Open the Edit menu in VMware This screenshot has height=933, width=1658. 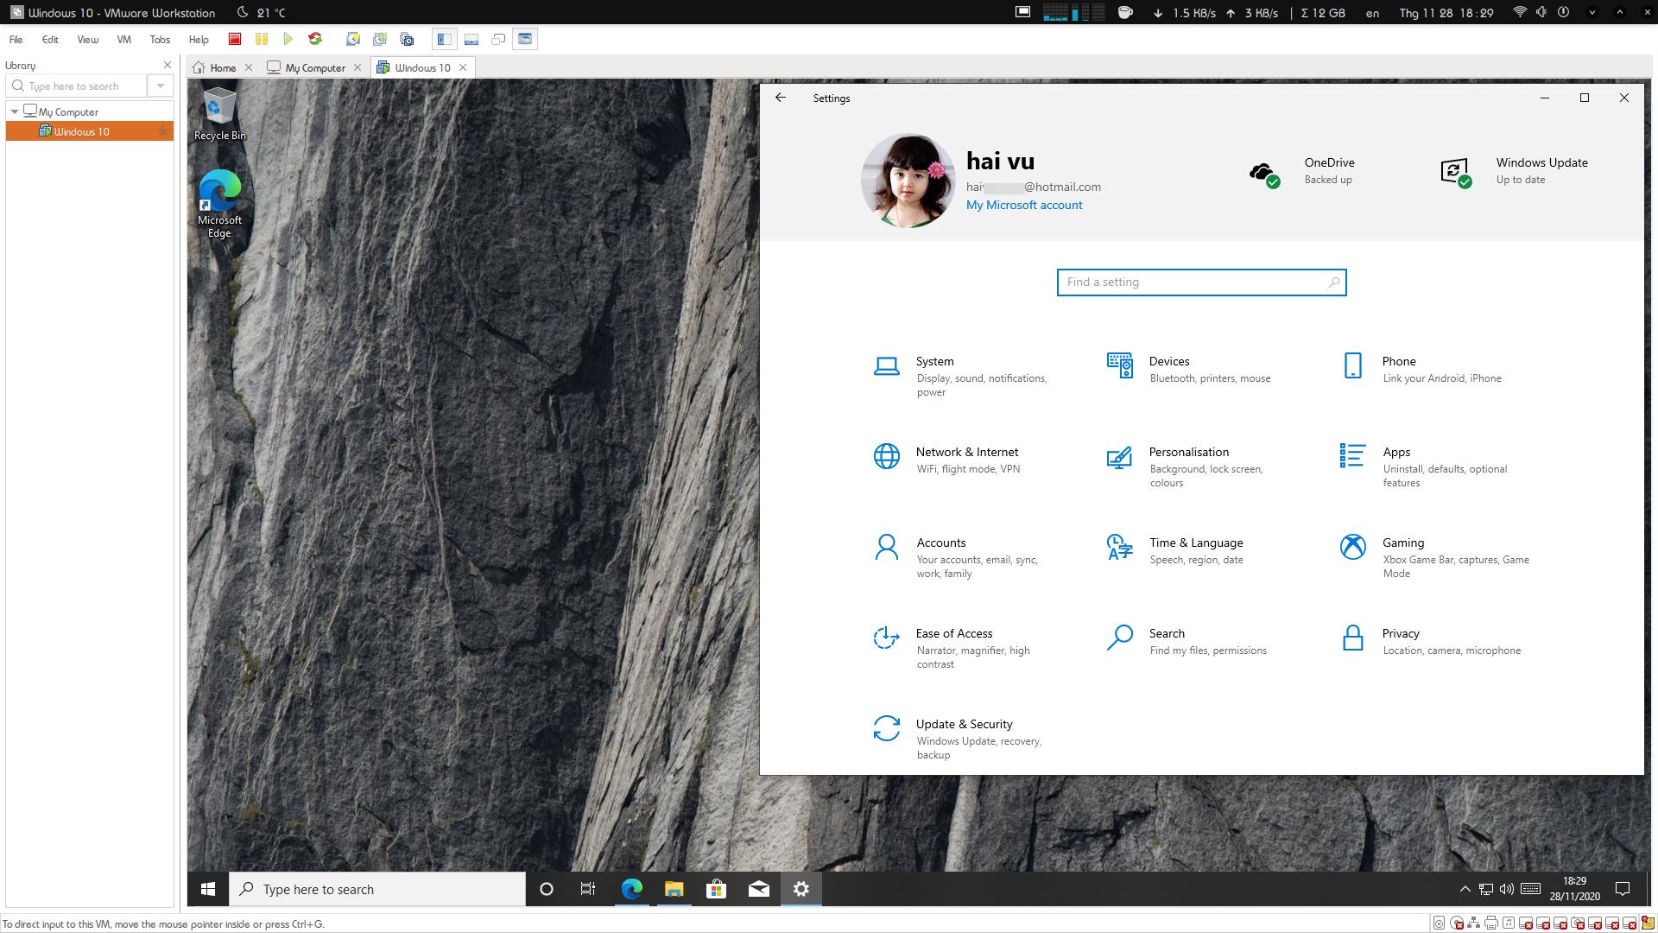coord(50,40)
